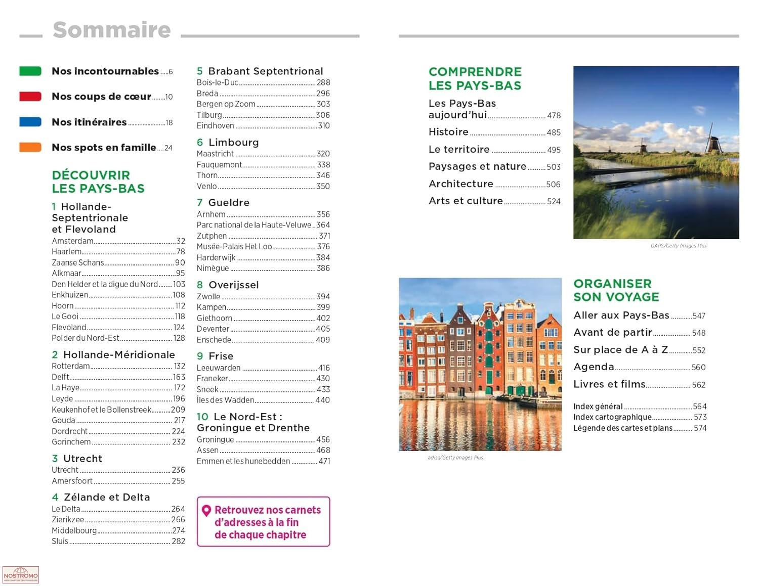The image size is (759, 586).
Task: Click the pink location pin icon
Action: tap(206, 511)
